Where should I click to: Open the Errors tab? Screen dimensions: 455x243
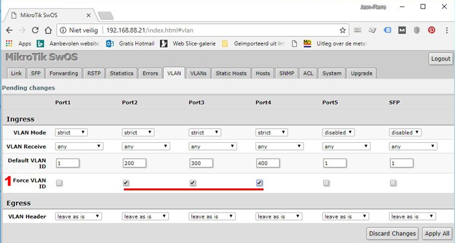150,73
